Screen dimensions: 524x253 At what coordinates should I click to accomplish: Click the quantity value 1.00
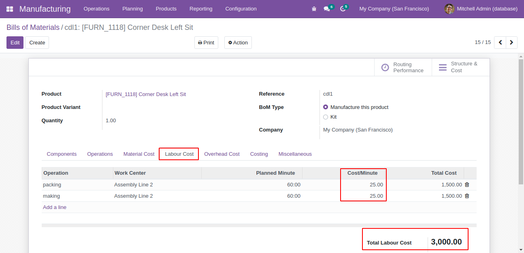111,121
